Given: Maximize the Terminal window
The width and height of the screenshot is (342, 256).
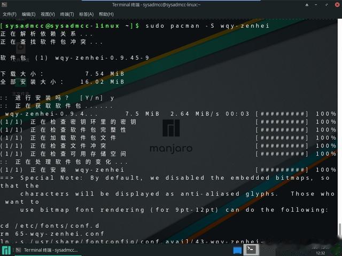Looking at the screenshot, I should (x=327, y=5).
